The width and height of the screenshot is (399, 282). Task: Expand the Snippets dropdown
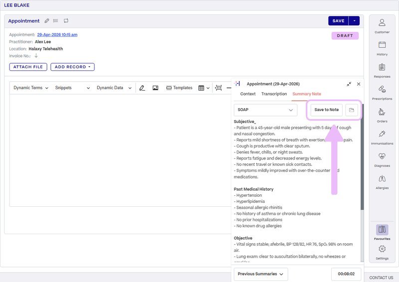point(72,88)
